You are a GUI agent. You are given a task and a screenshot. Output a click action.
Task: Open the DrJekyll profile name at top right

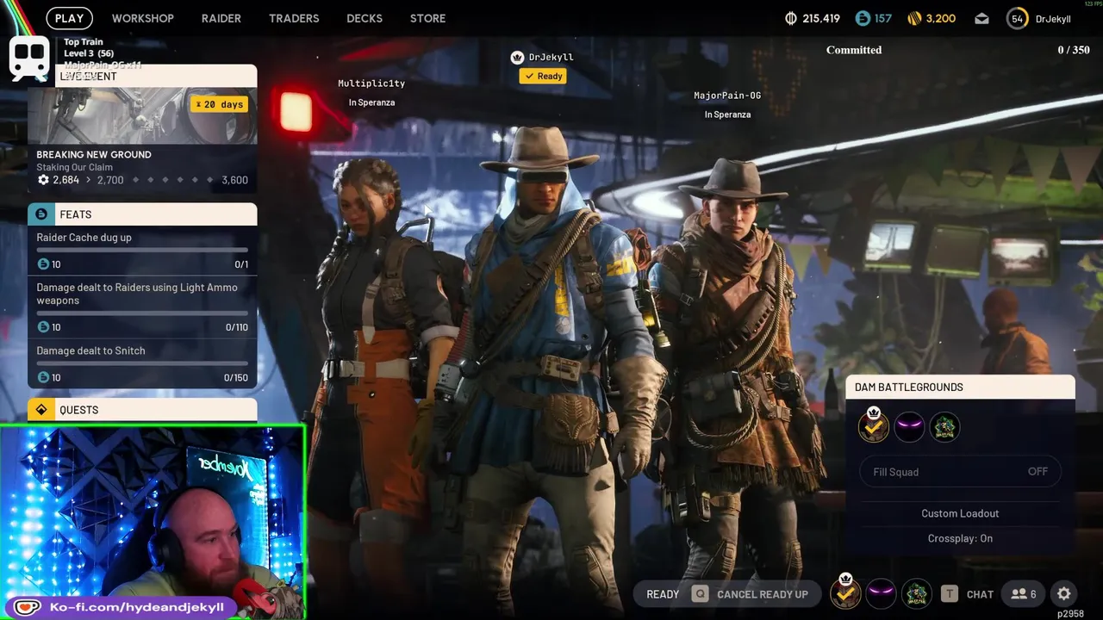[x=1053, y=19]
